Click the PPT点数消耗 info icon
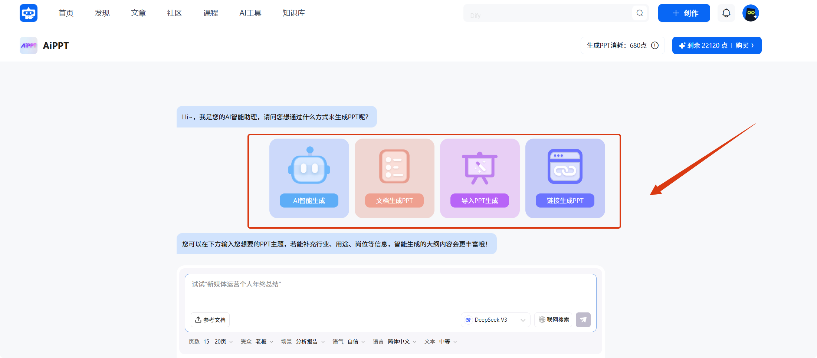The width and height of the screenshot is (817, 358). pyautogui.click(x=655, y=45)
